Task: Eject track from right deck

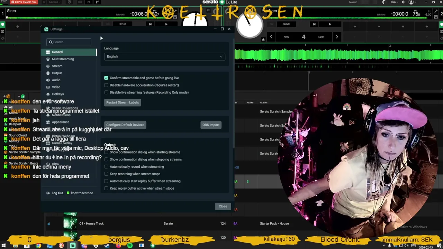Action: (263, 39)
